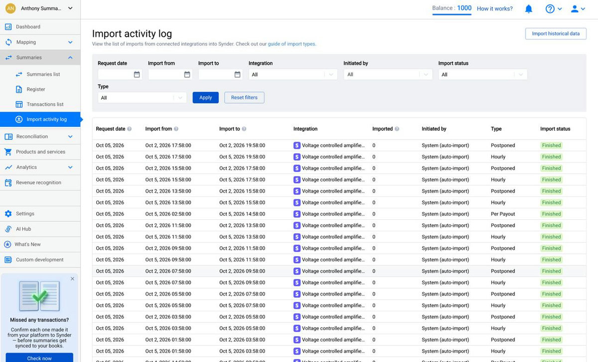Click the Settings gear icon
598x362 pixels.
(8, 214)
